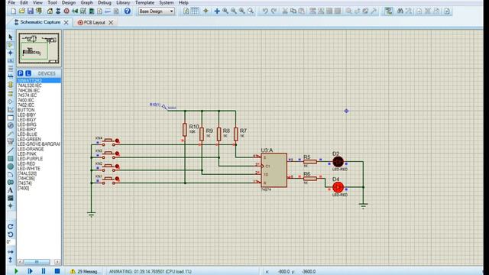The image size is (489, 275).
Task: Click the Rotate anticlockwise icon
Action: [10, 235]
